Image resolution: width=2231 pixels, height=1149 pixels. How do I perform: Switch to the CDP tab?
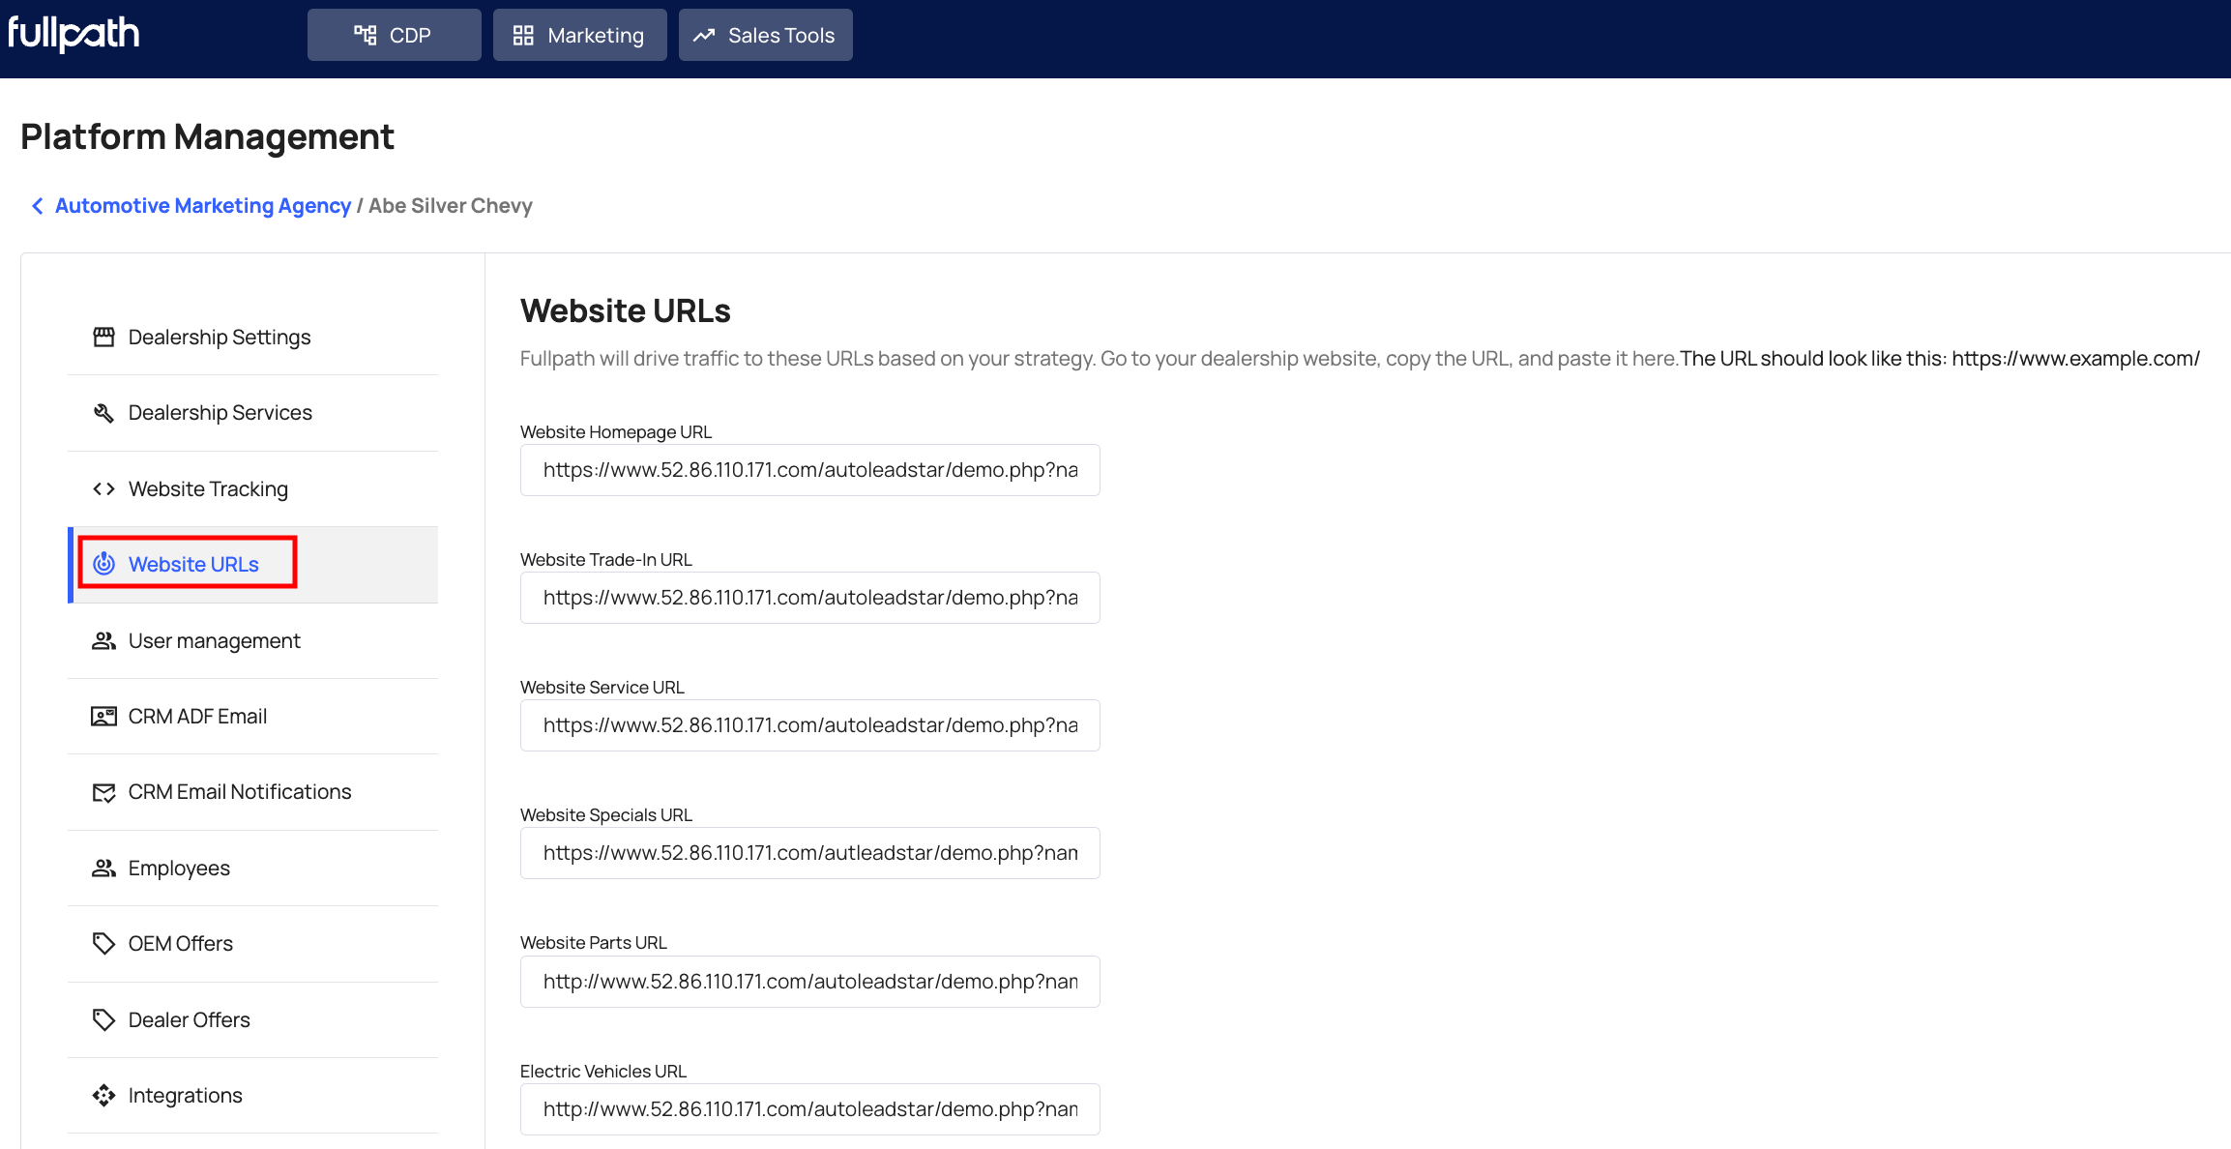pyautogui.click(x=394, y=34)
